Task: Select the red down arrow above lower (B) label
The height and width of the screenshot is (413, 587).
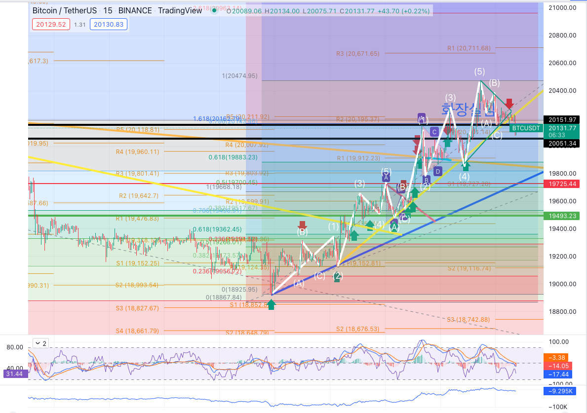Action: click(x=302, y=225)
